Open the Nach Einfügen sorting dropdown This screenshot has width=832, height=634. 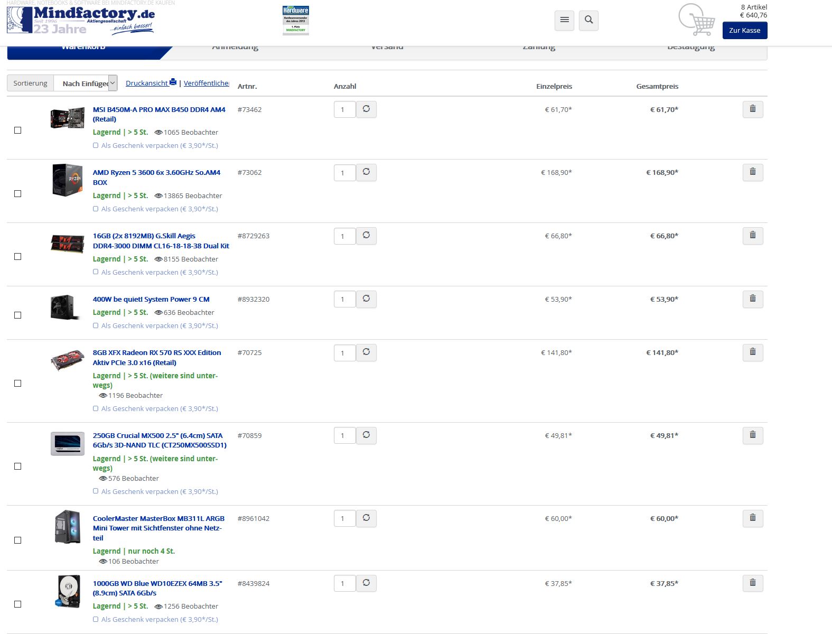point(86,83)
